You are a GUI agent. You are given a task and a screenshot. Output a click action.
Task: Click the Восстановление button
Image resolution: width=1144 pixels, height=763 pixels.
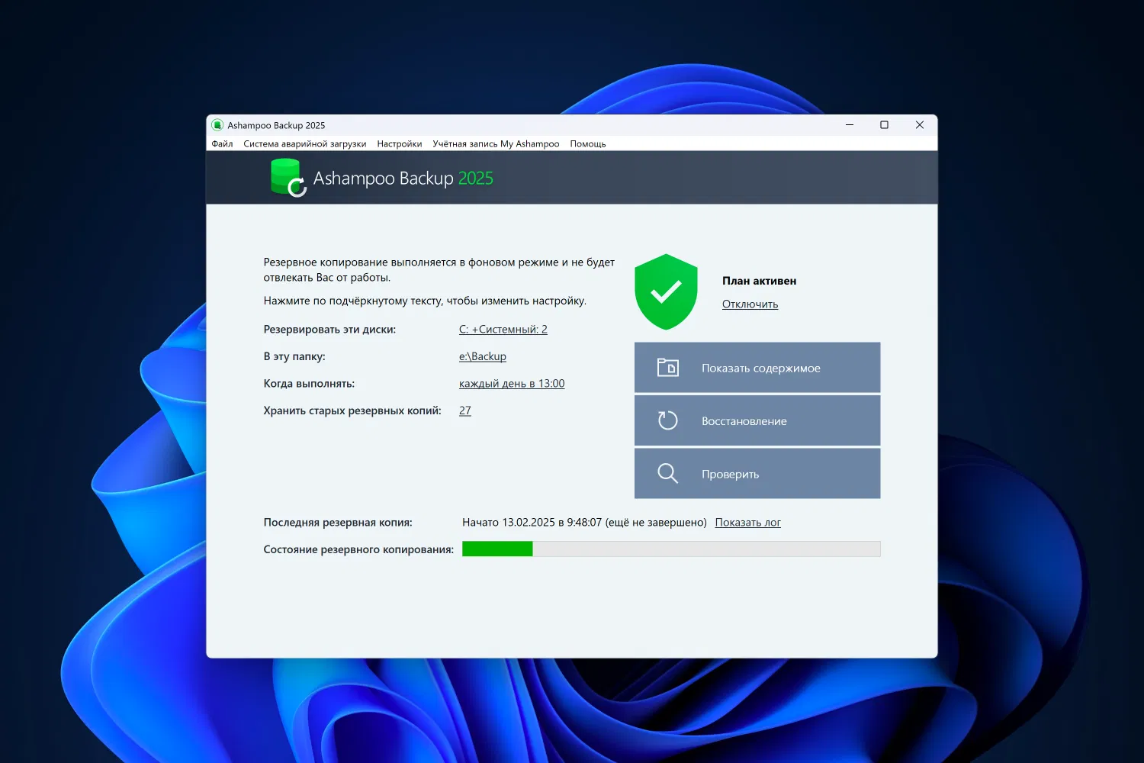[x=757, y=420]
